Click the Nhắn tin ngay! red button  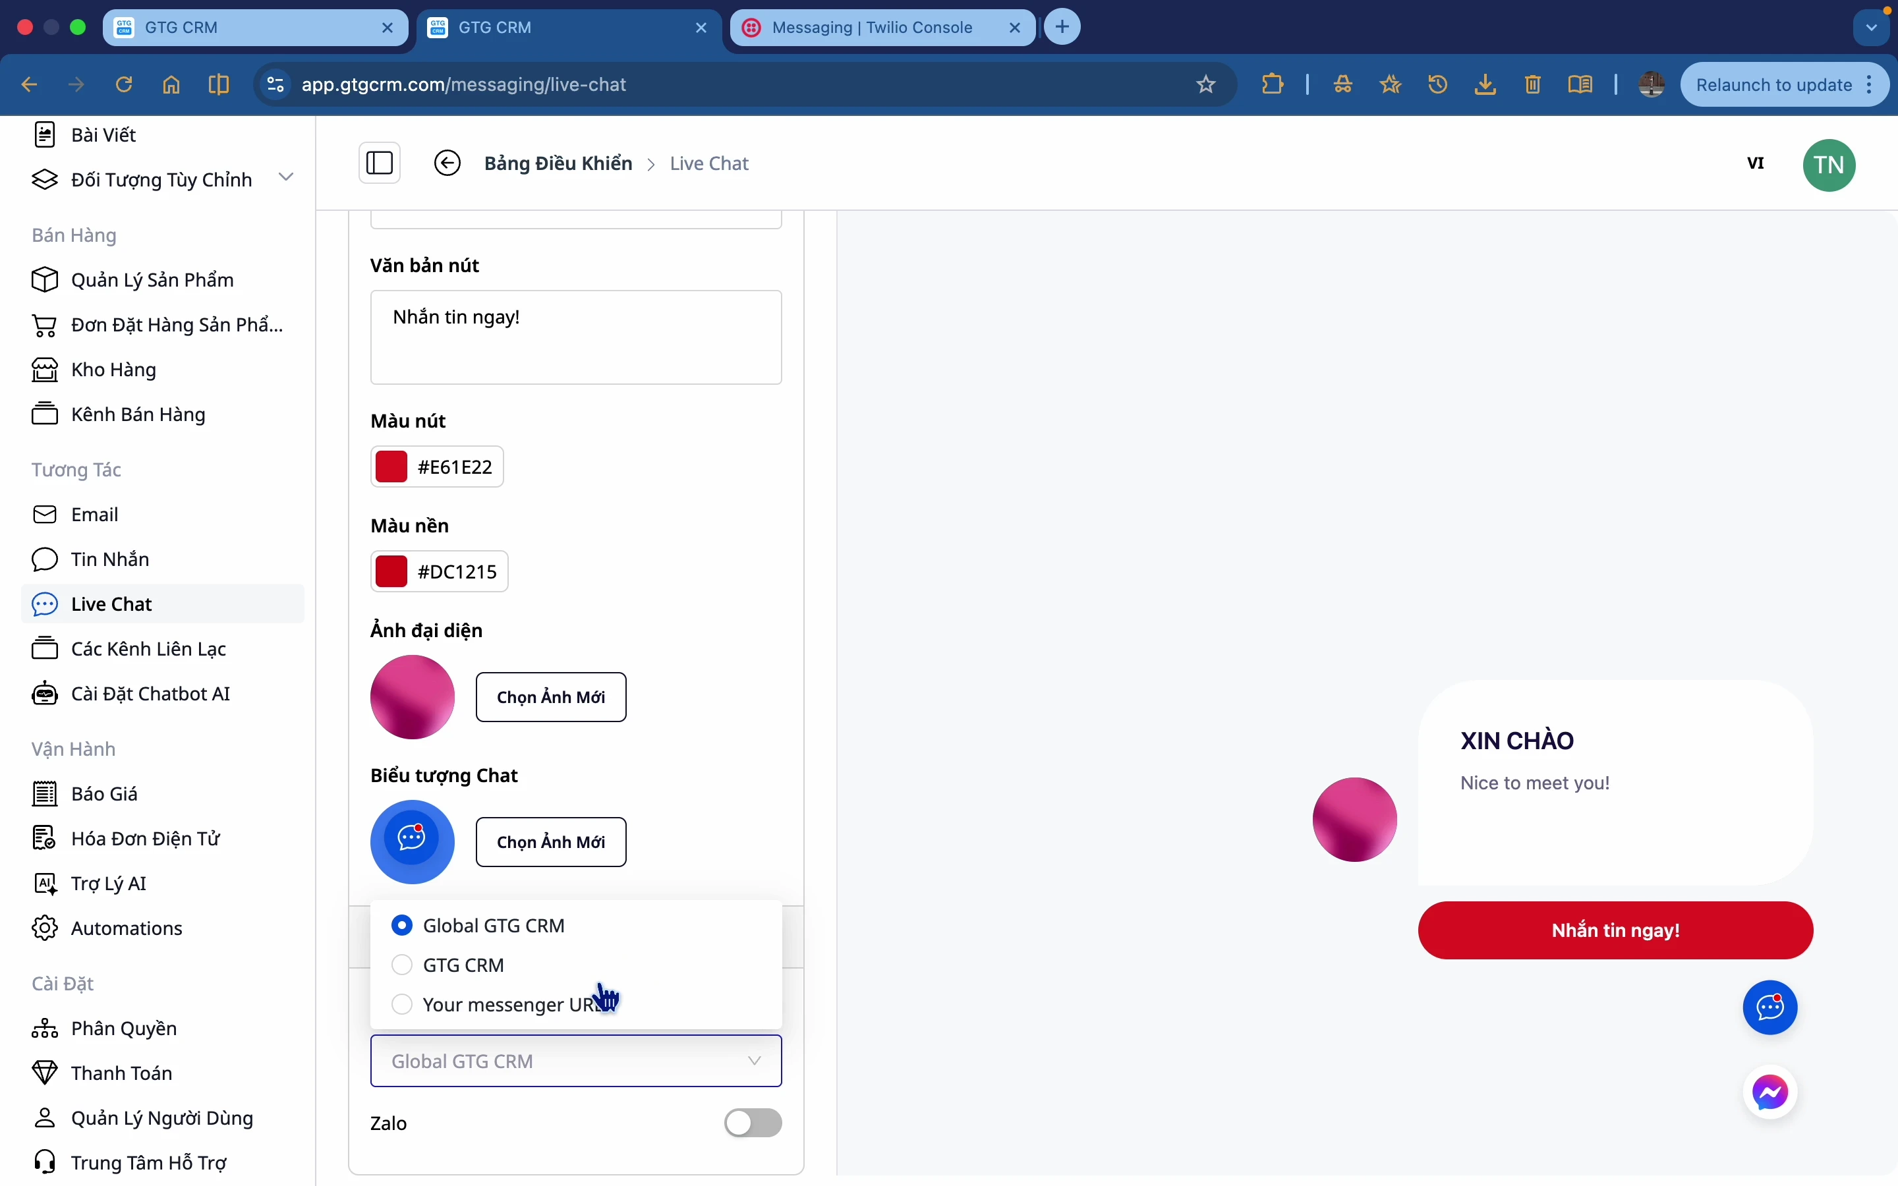pos(1615,930)
